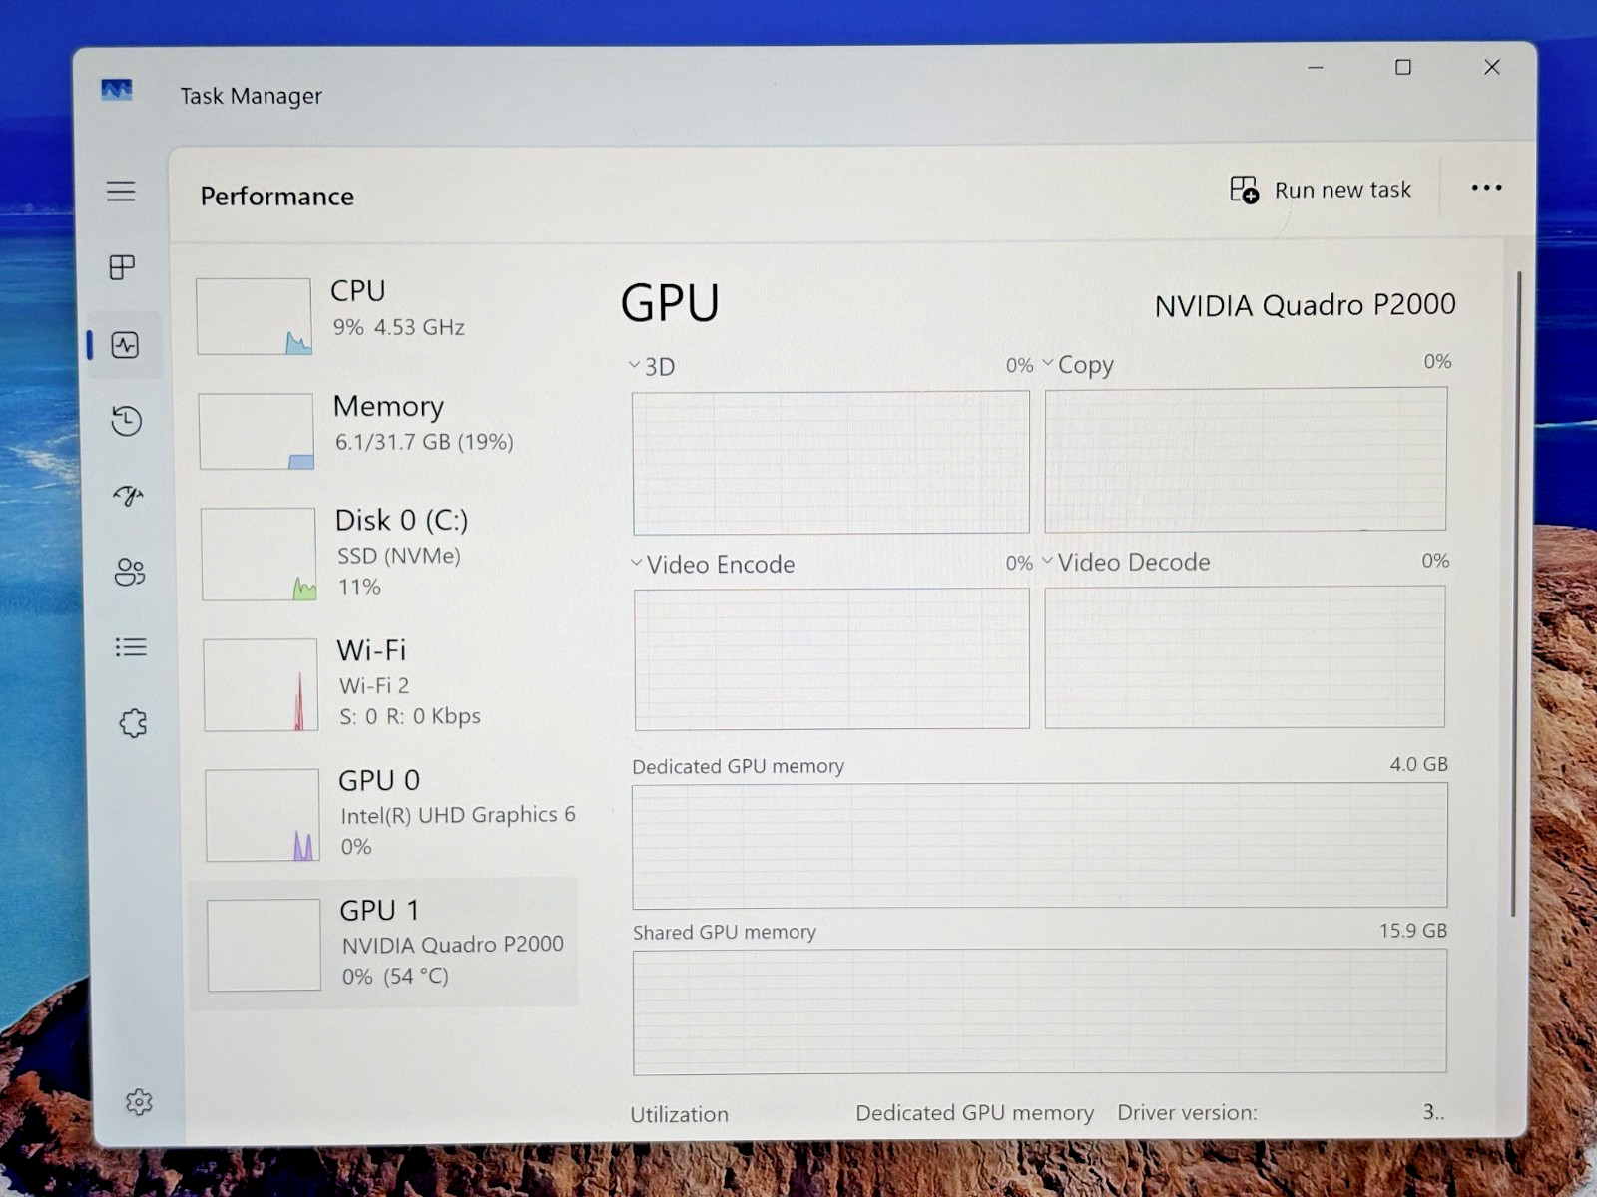Open the Details list icon
The image size is (1597, 1197).
[131, 647]
